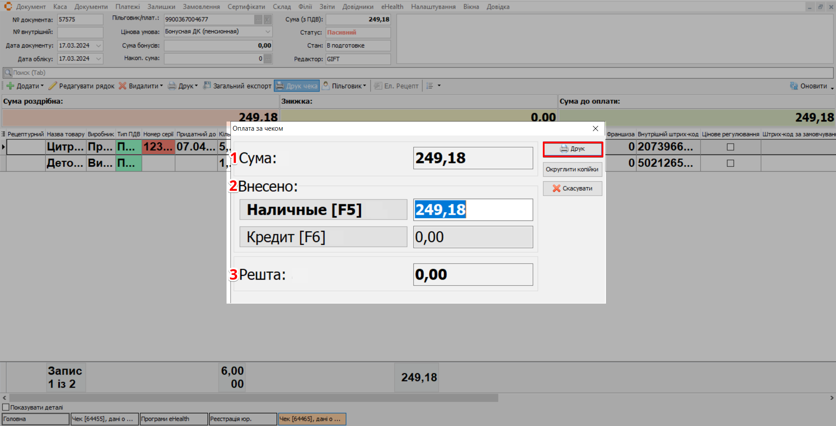836x426 pixels.
Task: Click the Друк чека printer icon
Action: tap(280, 86)
